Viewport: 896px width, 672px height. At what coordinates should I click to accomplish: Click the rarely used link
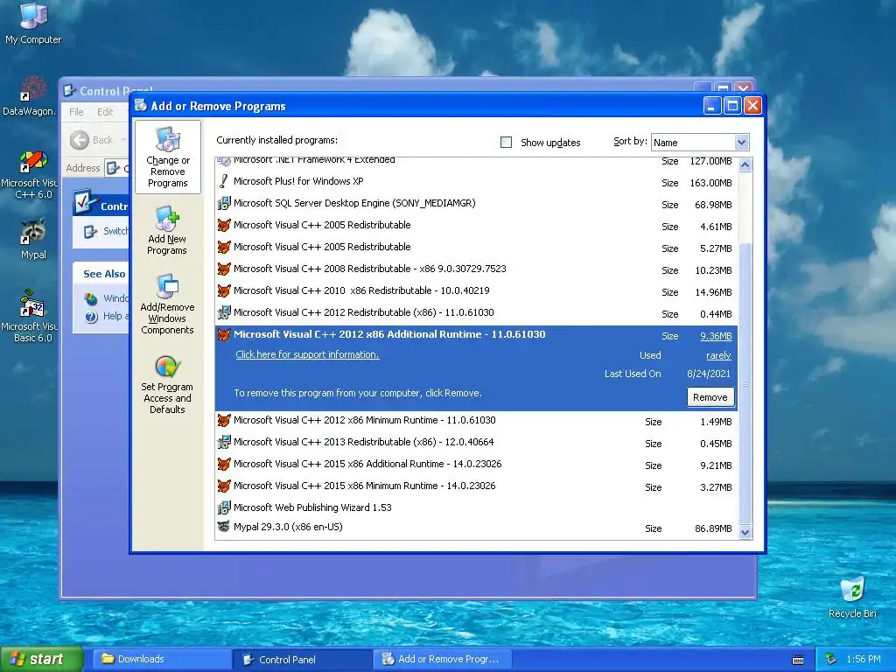pos(718,355)
